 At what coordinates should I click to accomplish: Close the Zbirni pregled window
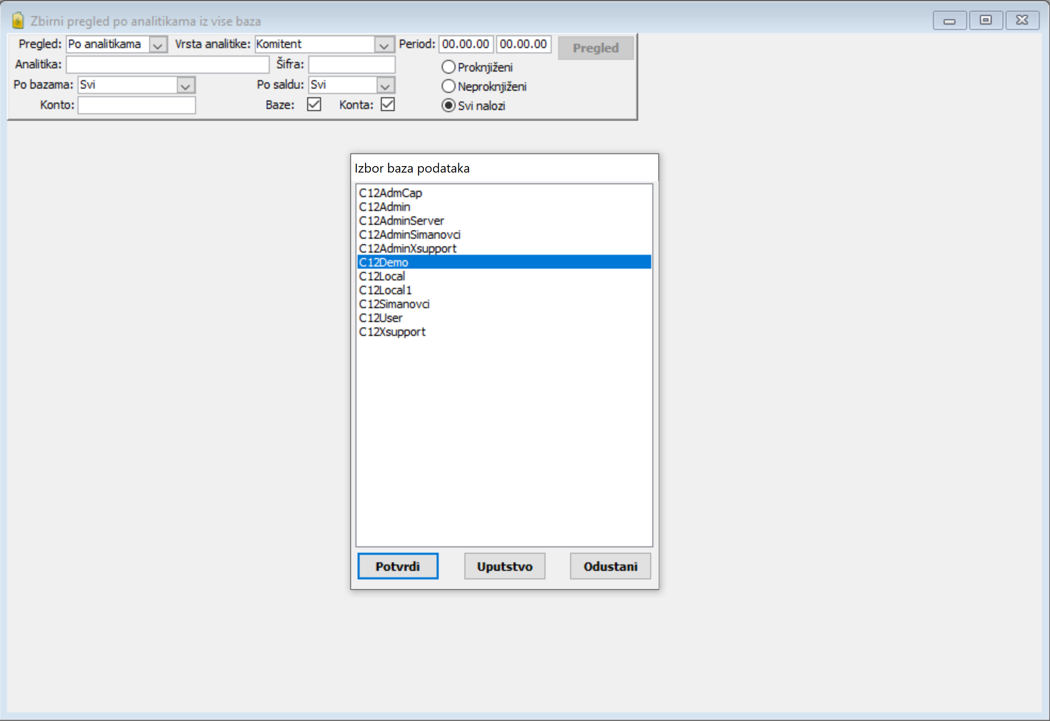(1022, 21)
